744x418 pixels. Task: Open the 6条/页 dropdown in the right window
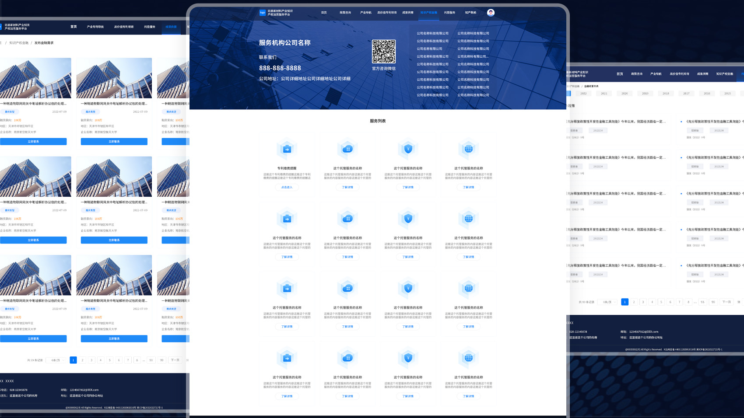click(608, 302)
